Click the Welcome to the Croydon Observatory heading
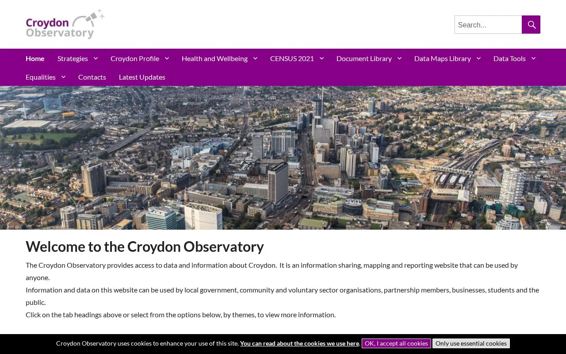566x354 pixels. (x=145, y=246)
